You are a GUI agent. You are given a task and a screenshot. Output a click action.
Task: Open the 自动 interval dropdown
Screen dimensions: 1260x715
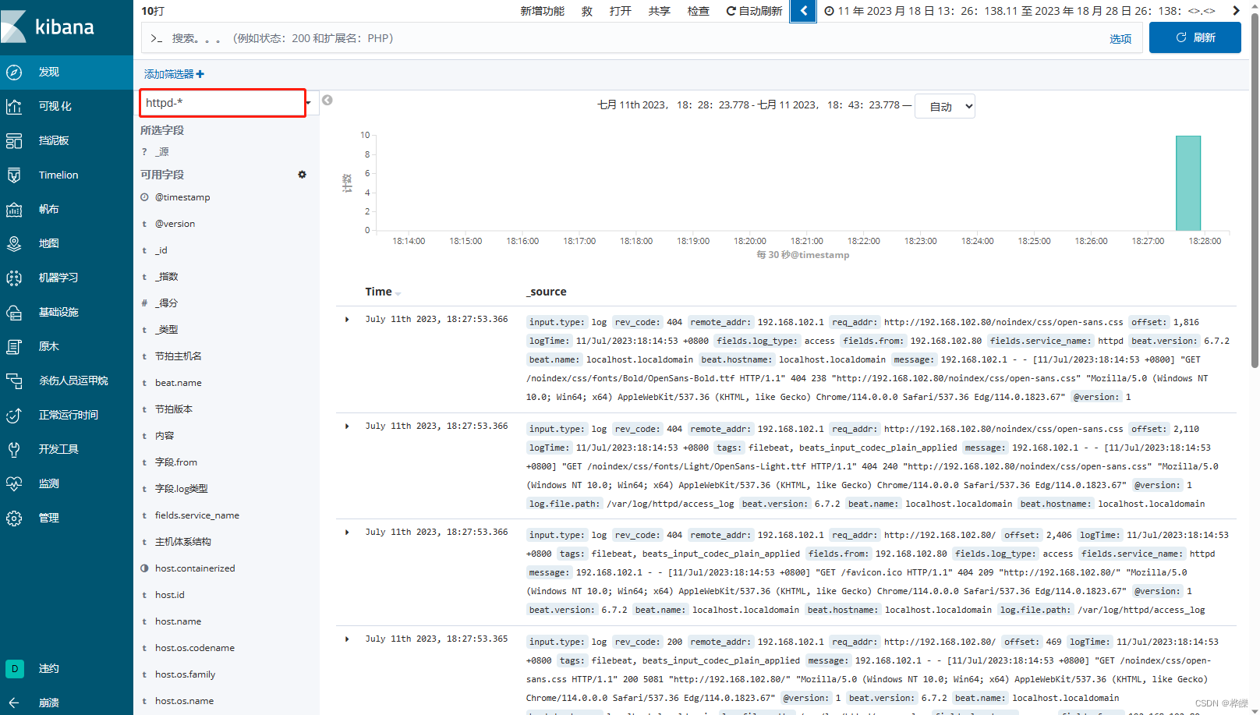tap(945, 107)
